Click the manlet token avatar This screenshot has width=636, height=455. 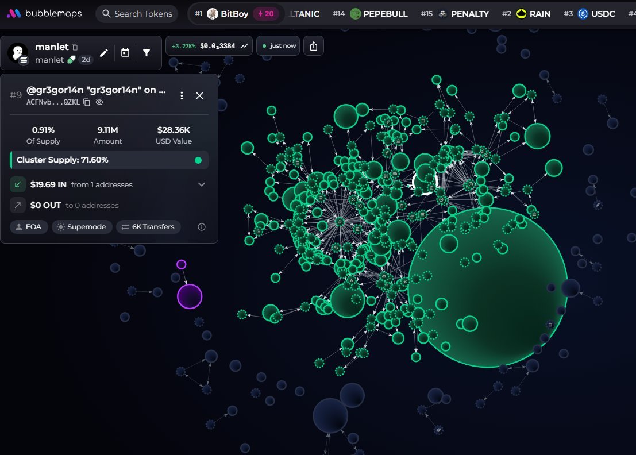pos(18,53)
